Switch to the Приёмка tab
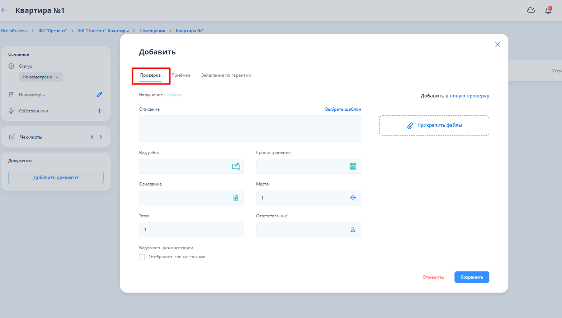 pos(181,75)
